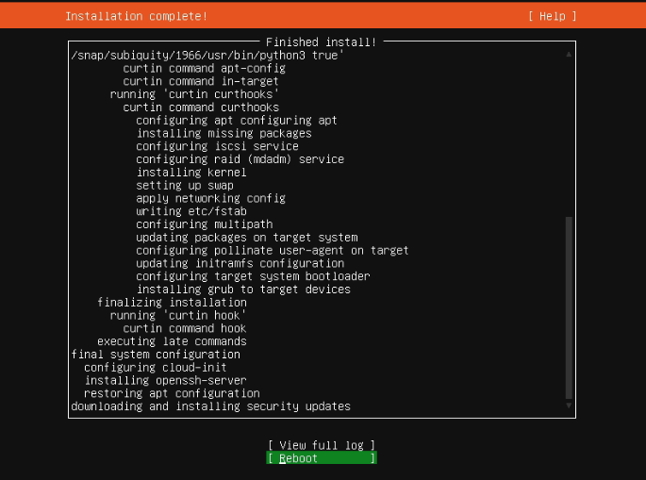The height and width of the screenshot is (480, 646).
Task: Select the 'installing openssh-server' log entry
Action: [x=166, y=380]
